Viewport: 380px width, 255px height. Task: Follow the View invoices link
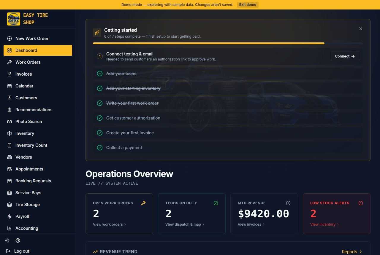pos(251,224)
